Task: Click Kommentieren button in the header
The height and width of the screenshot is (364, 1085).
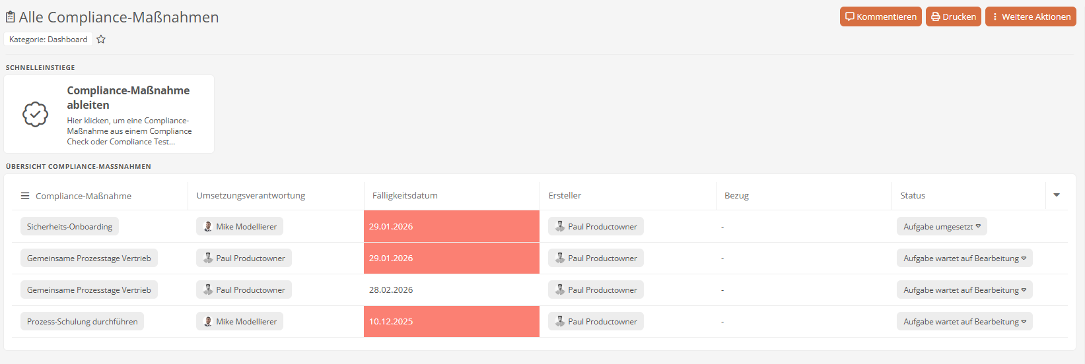Action: click(880, 16)
